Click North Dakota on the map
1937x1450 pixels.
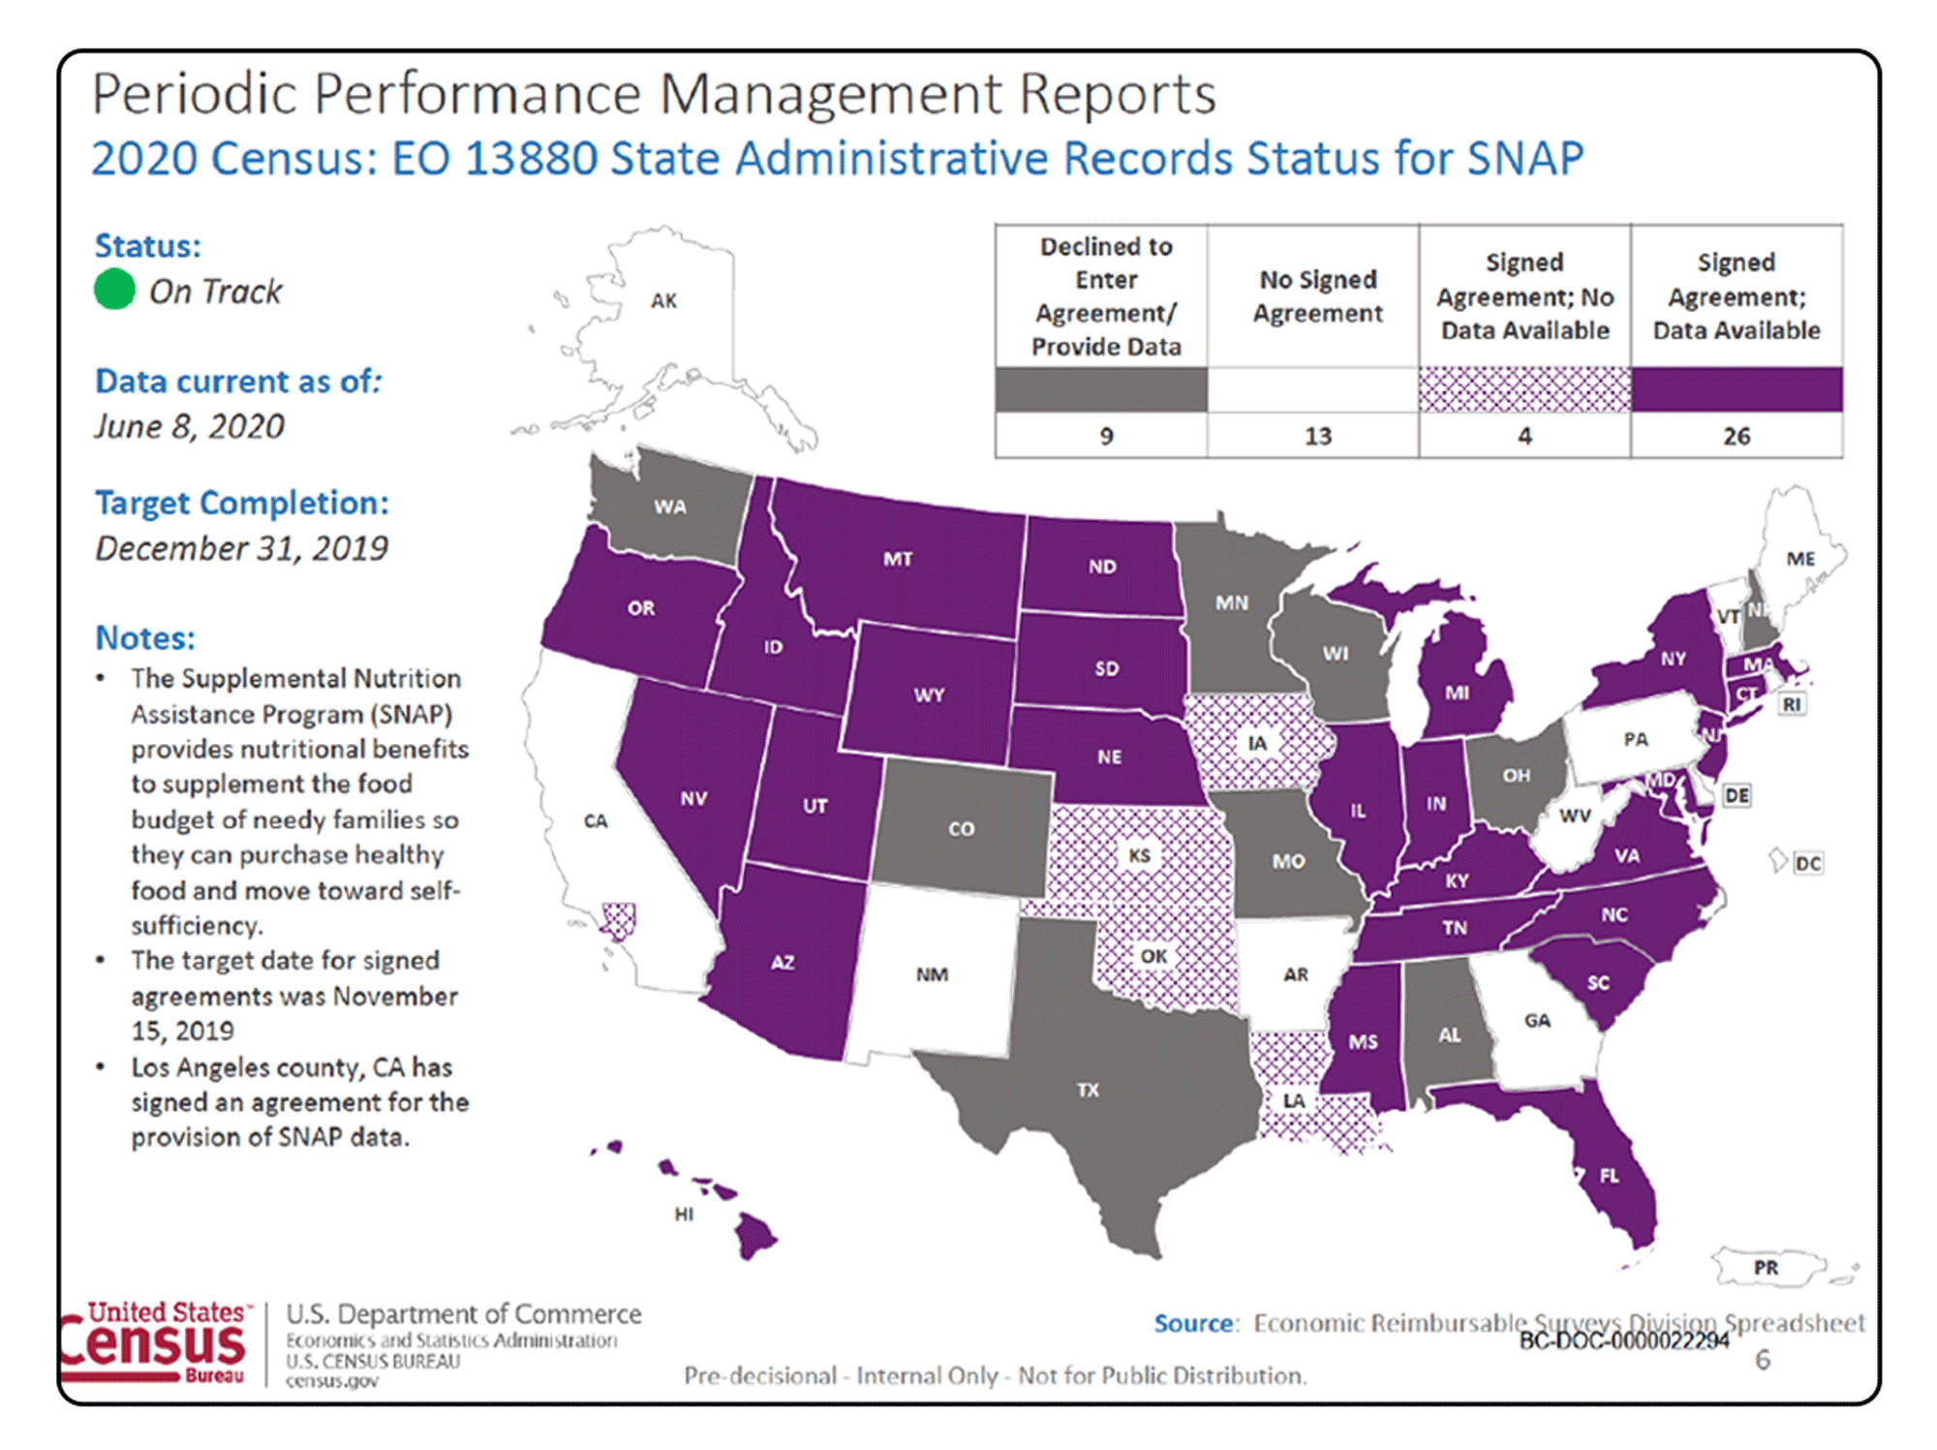pos(1102,566)
